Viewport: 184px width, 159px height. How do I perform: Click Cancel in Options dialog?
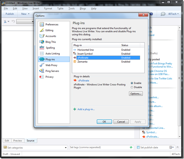[x=121, y=122]
